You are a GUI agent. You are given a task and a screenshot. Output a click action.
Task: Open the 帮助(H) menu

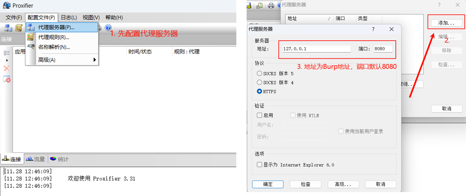pyautogui.click(x=114, y=18)
